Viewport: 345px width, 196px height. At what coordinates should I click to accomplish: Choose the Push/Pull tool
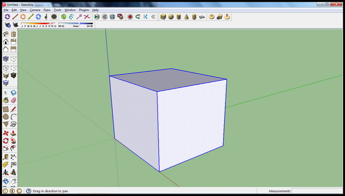pos(13,133)
